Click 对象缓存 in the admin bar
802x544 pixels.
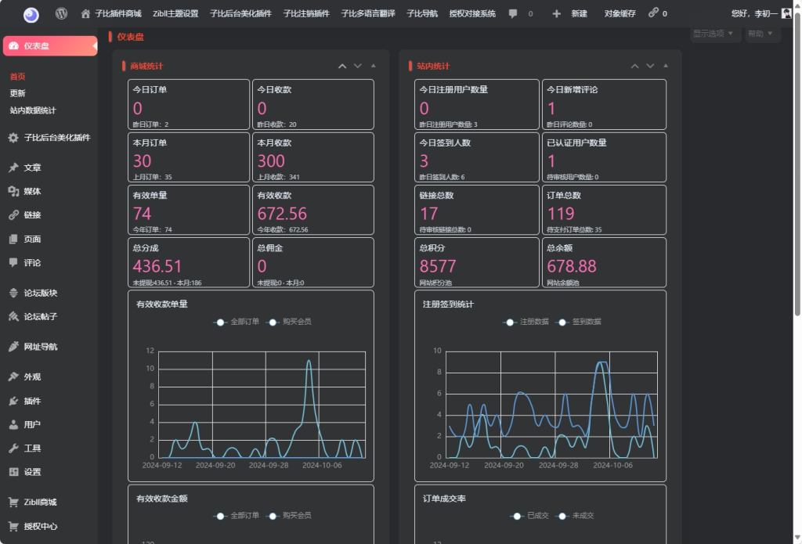pyautogui.click(x=620, y=13)
